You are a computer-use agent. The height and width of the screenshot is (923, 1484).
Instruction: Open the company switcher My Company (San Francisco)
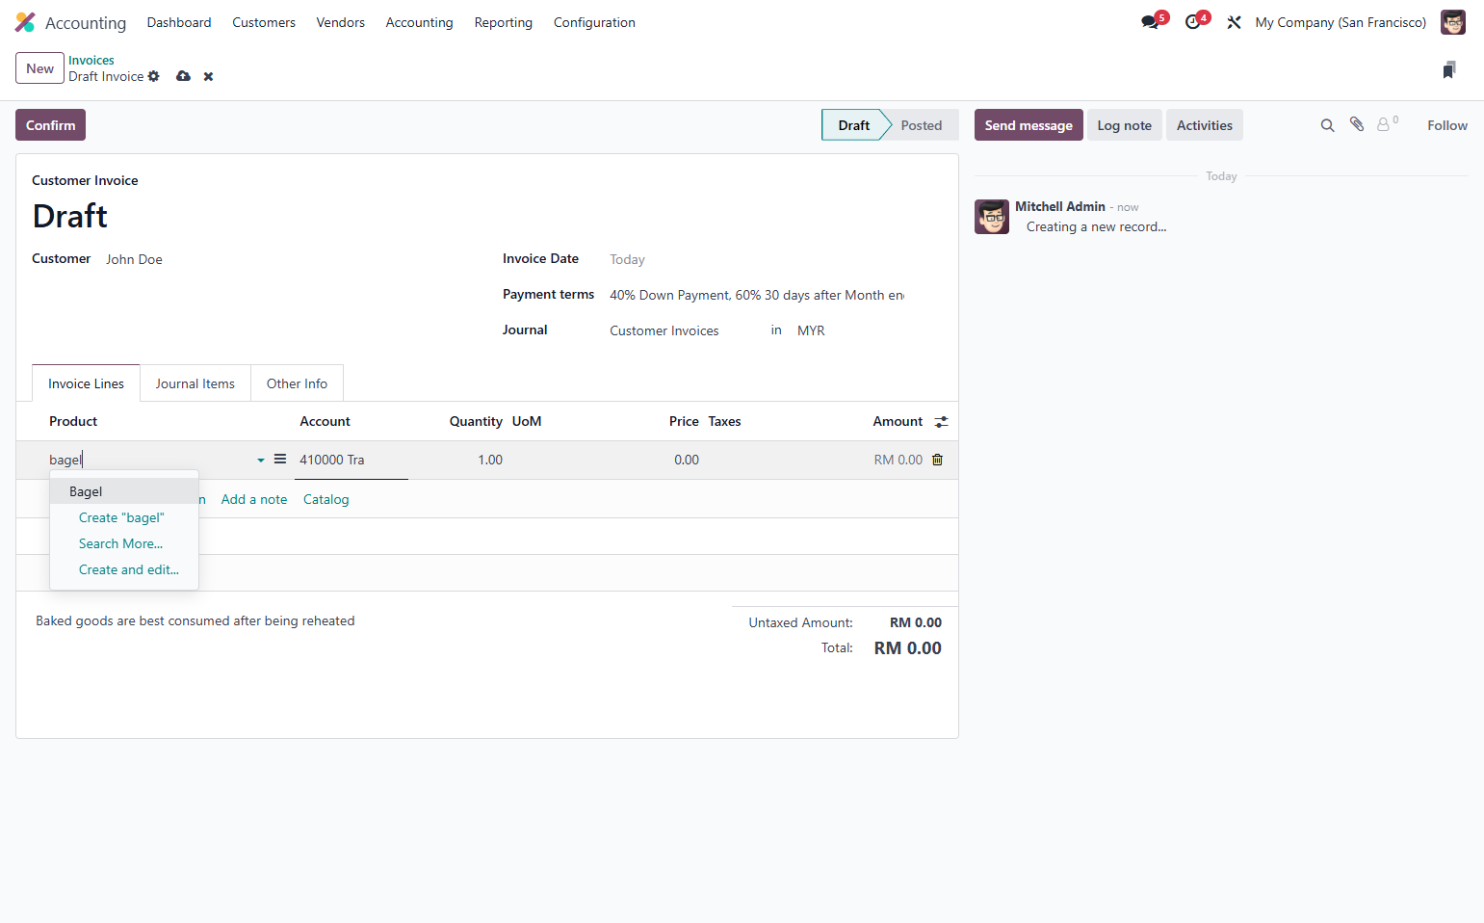(x=1341, y=22)
